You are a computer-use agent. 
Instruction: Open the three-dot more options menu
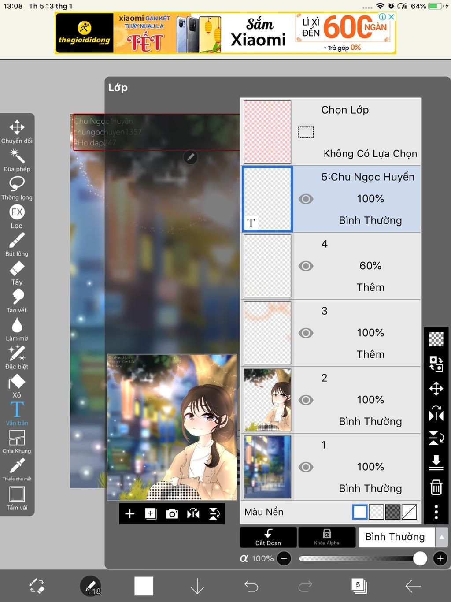pyautogui.click(x=436, y=512)
